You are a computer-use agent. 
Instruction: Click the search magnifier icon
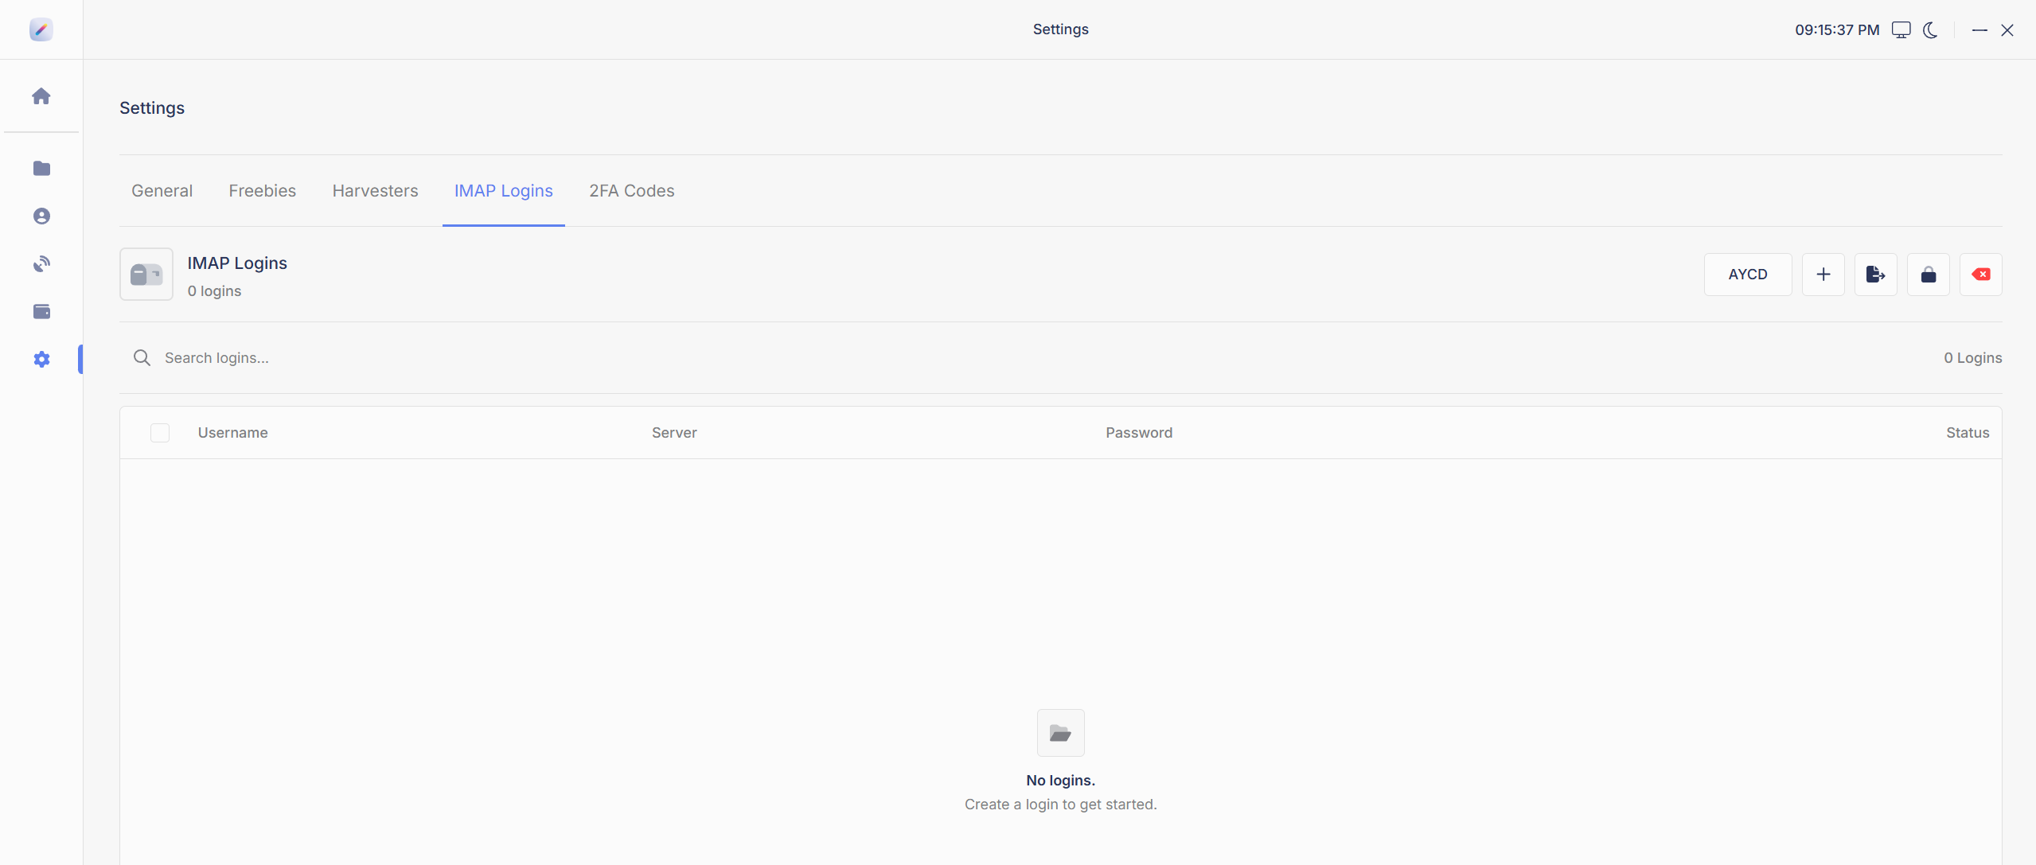(142, 358)
